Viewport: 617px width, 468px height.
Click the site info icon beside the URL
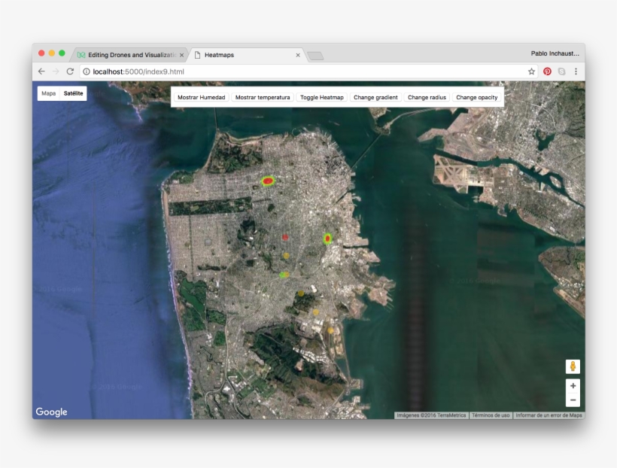(87, 71)
